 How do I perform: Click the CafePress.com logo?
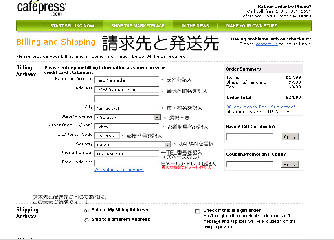(x=42, y=8)
